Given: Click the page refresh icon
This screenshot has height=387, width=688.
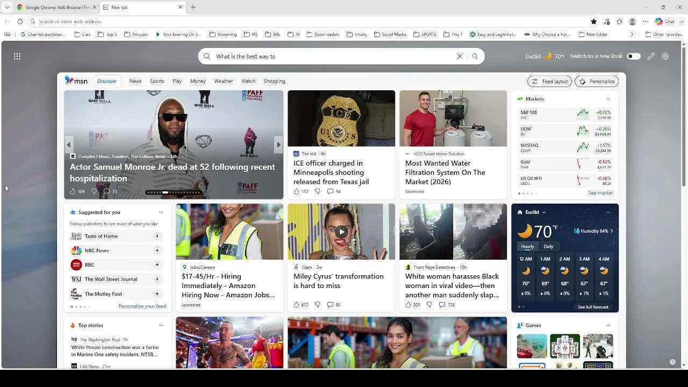Looking at the screenshot, I should click(20, 21).
